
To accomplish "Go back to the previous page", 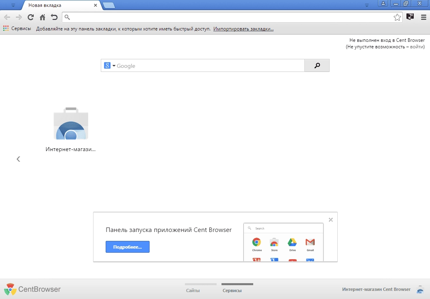I will click(x=7, y=17).
